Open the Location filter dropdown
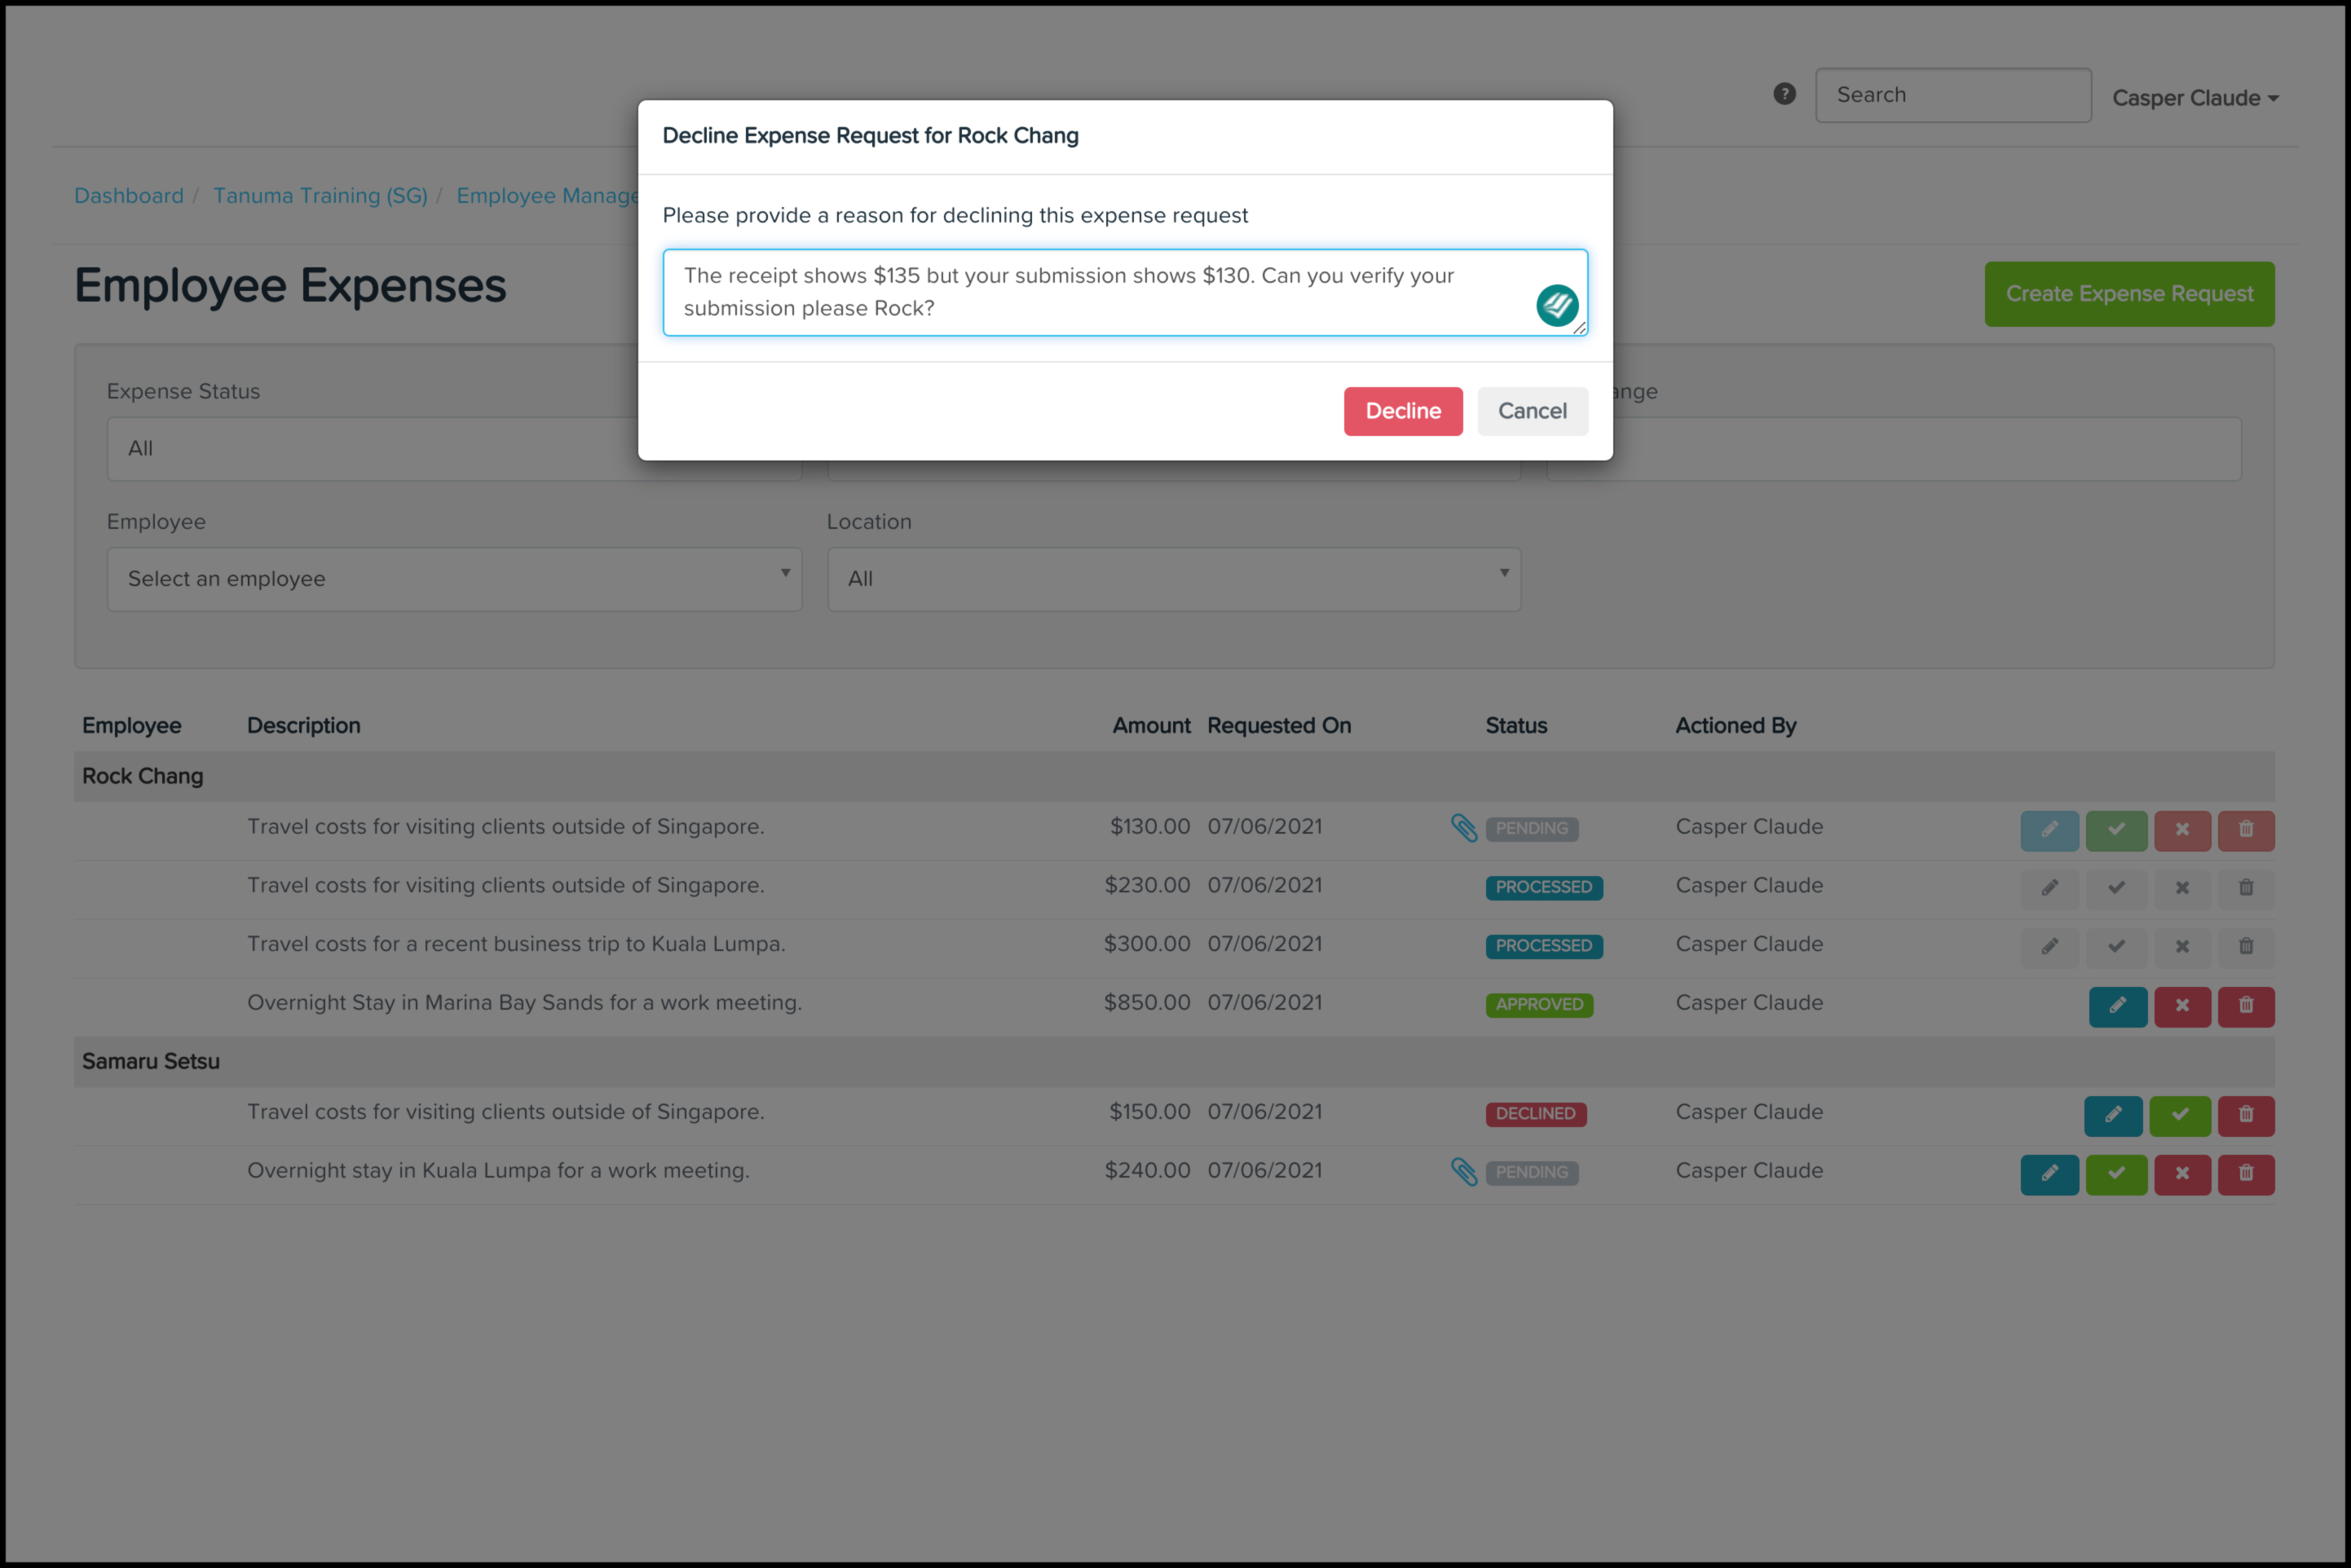Screen dimensions: 2351x1568 (x=1173, y=579)
